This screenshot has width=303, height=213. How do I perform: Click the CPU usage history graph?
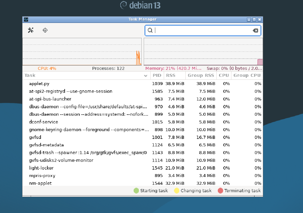82,52
